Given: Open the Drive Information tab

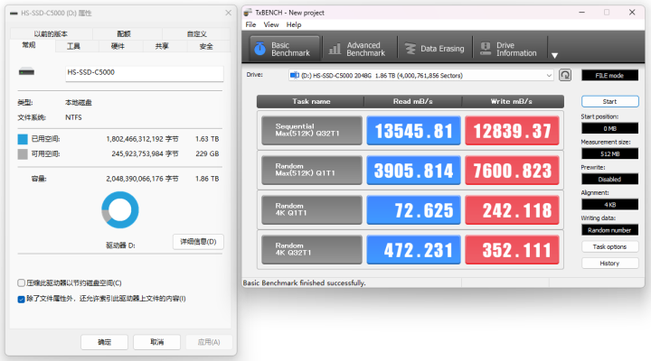Looking at the screenshot, I should [x=509, y=49].
